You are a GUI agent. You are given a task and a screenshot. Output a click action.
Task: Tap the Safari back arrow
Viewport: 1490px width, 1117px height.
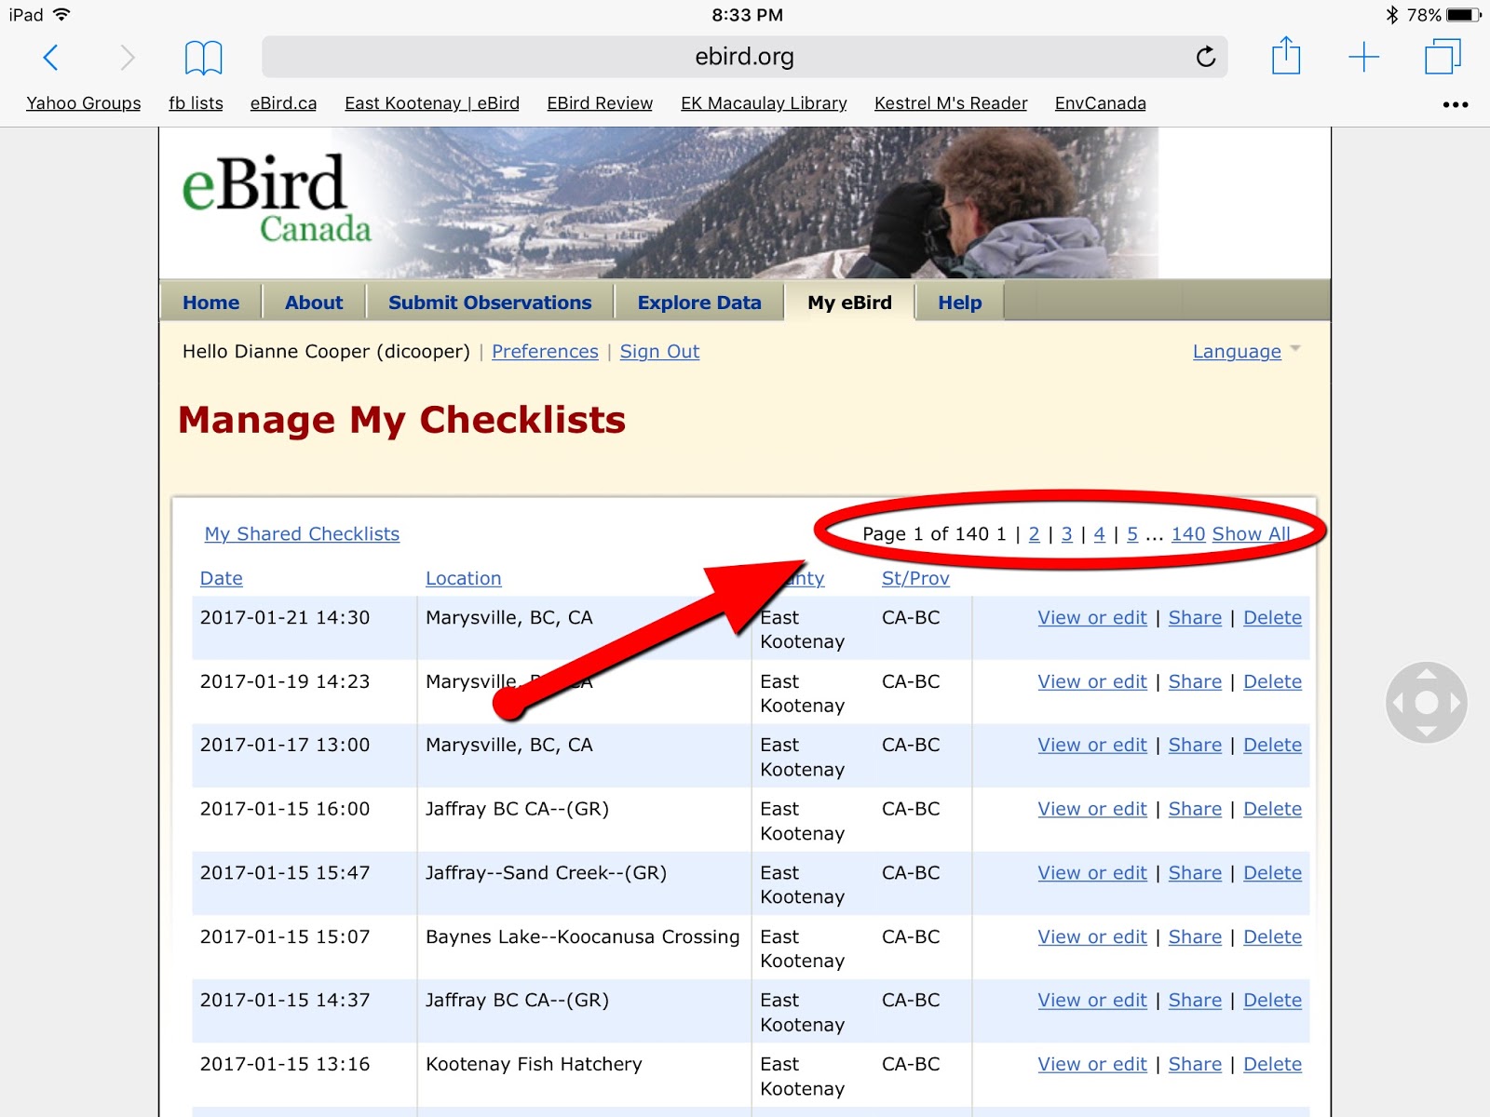[51, 58]
